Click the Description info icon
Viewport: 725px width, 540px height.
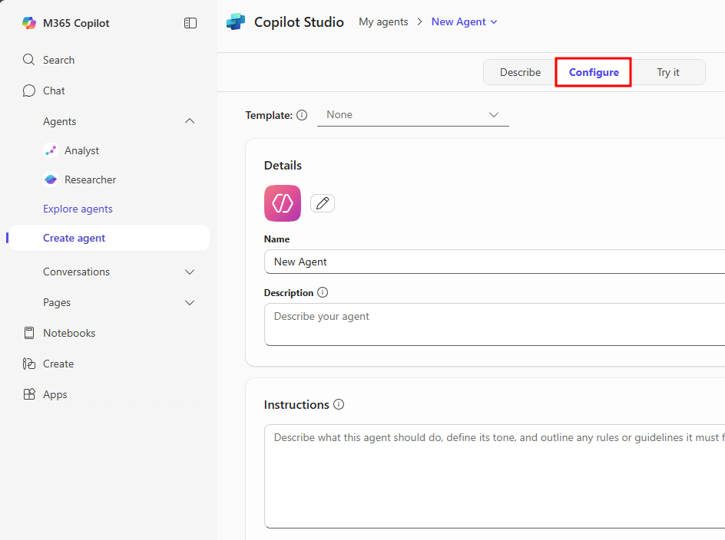323,292
